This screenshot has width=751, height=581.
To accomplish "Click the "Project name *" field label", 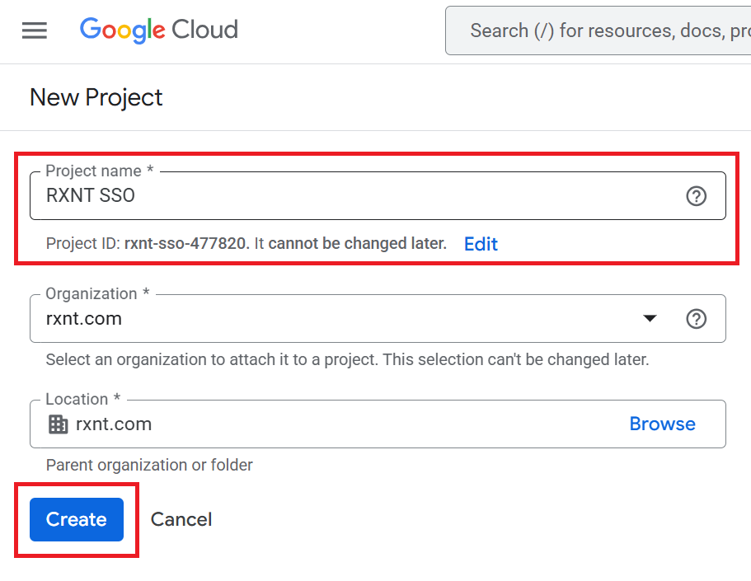I will (99, 171).
